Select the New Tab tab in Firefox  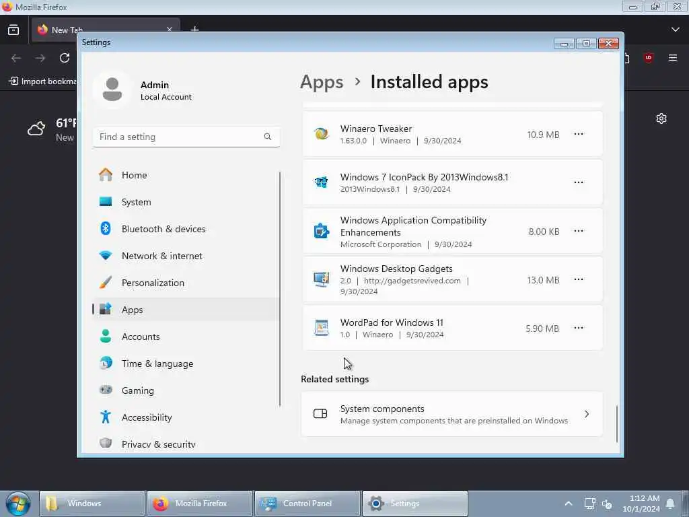106,30
